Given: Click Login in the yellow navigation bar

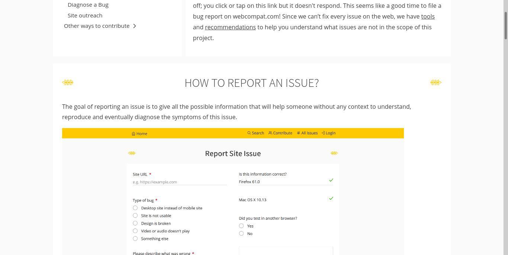Looking at the screenshot, I should [328, 133].
